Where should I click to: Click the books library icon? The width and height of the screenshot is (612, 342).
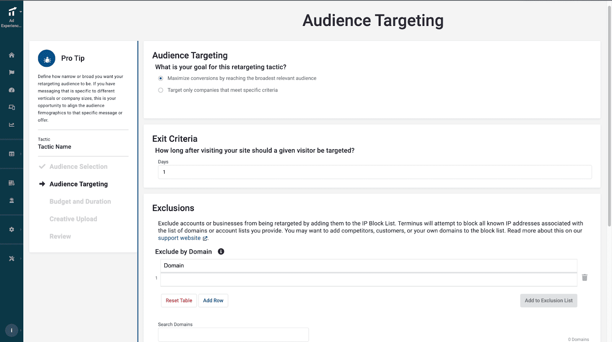click(x=11, y=183)
